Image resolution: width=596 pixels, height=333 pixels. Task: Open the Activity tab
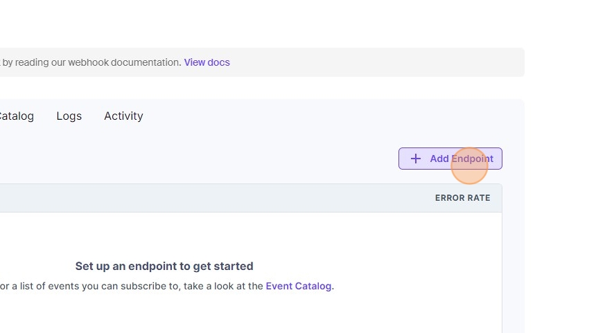pyautogui.click(x=123, y=116)
